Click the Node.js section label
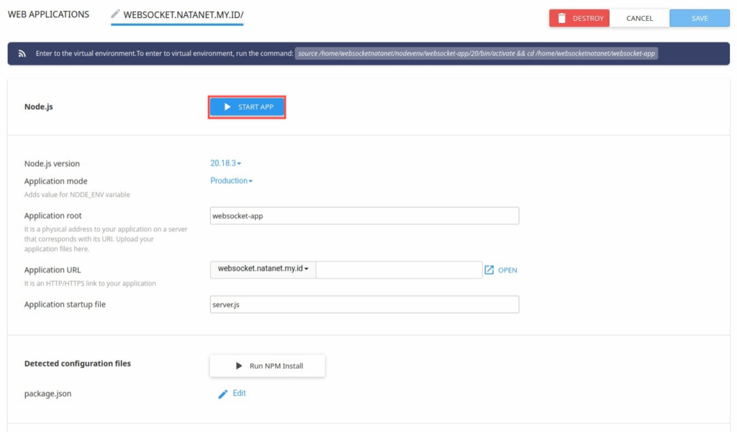Viewport: 737px width, 432px height. [x=39, y=106]
